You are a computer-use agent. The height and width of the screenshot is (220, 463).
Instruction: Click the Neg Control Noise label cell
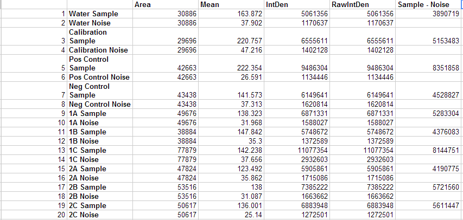point(99,105)
